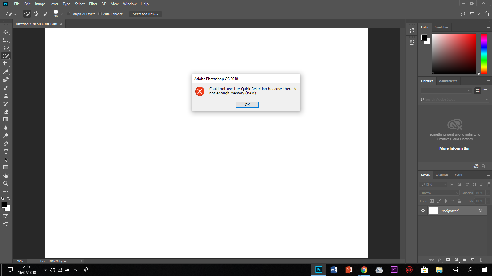492x276 pixels.
Task: Switch to the Swatches tab
Action: tap(441, 27)
